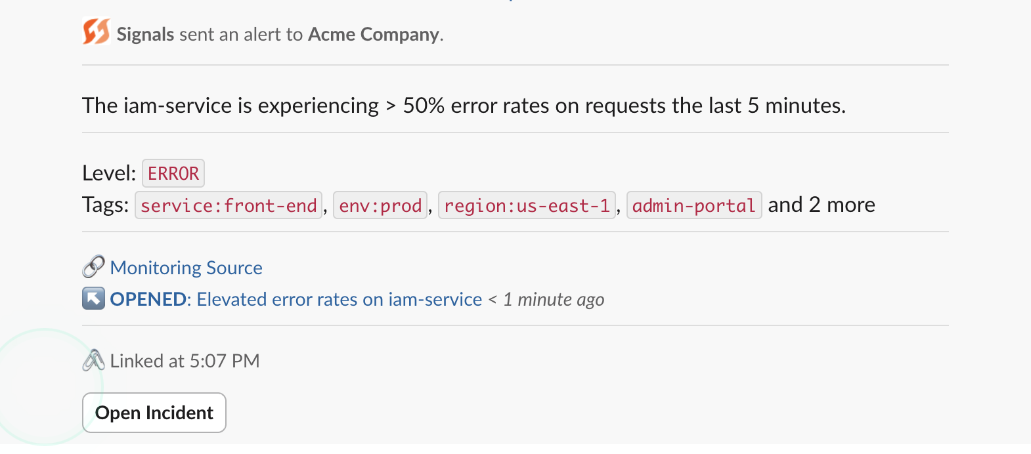This screenshot has height=454, width=1031.
Task: Click the blue arrow icon beside OPENED
Action: point(93,299)
